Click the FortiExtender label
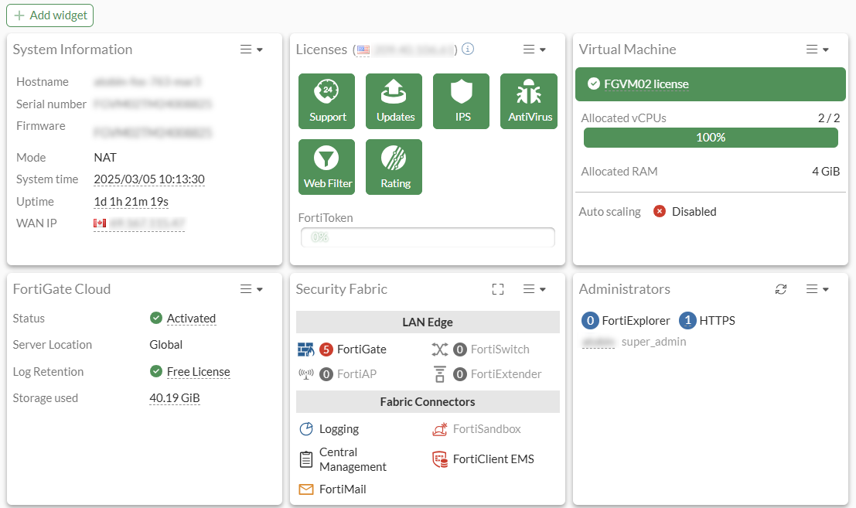Viewport: 856px width, 508px height. [x=506, y=373]
